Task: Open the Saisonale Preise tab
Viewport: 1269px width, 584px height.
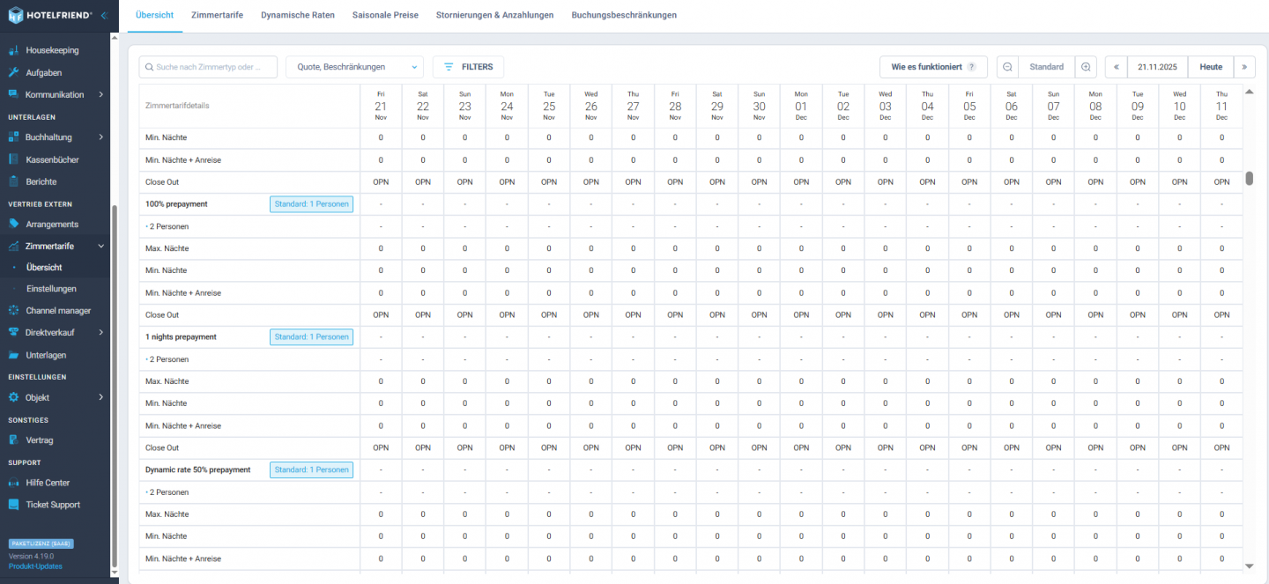Action: pyautogui.click(x=385, y=15)
